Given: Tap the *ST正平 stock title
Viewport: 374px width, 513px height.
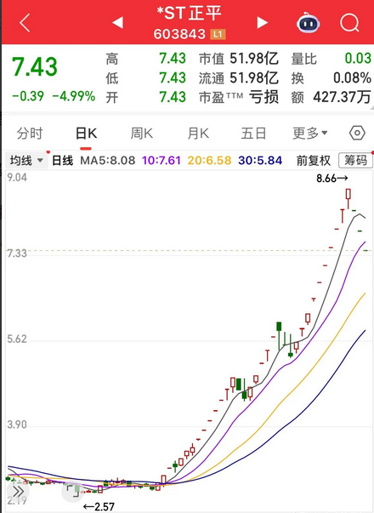Looking at the screenshot, I should tap(190, 14).
